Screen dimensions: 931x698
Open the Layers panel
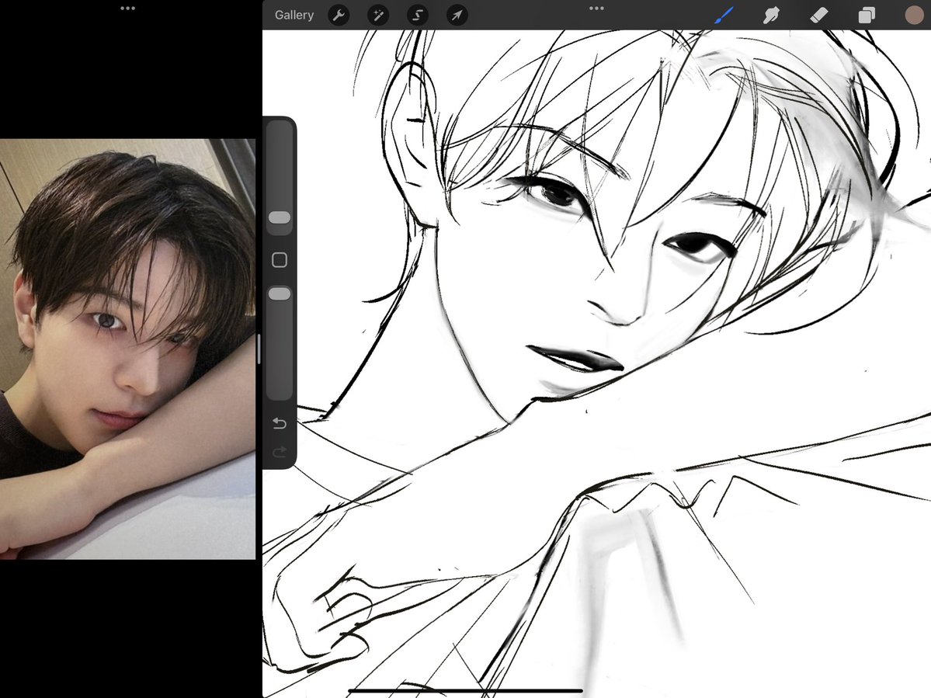click(x=867, y=15)
